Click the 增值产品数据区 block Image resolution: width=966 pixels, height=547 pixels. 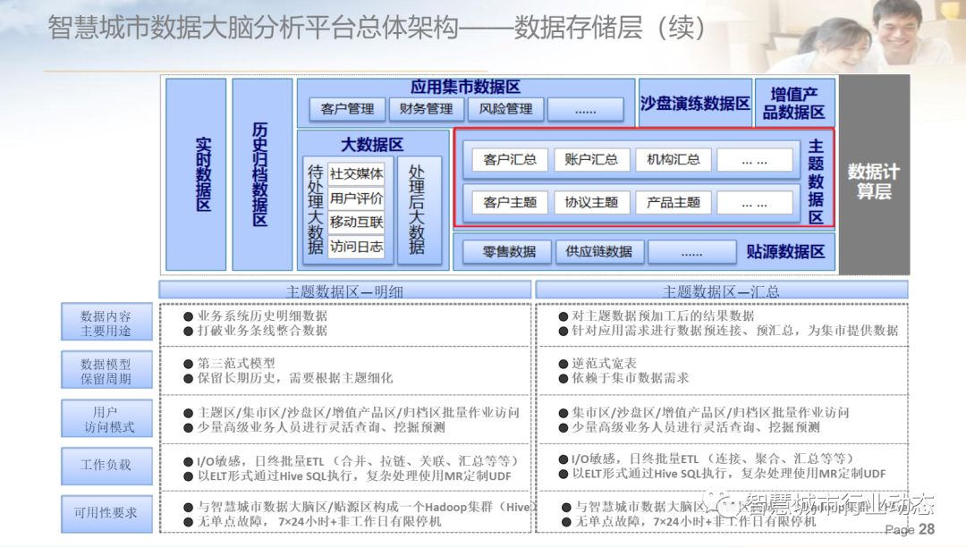coord(794,103)
